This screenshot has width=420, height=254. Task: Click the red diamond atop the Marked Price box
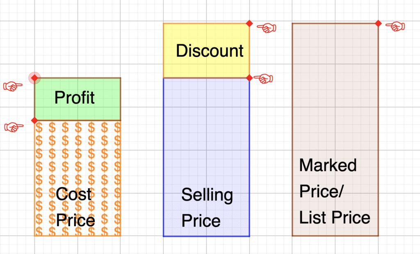378,23
